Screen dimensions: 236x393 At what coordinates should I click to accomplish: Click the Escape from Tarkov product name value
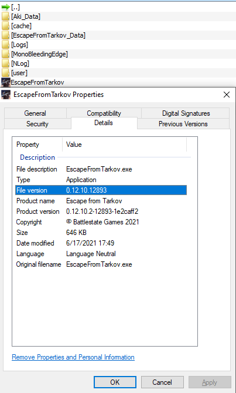94,201
